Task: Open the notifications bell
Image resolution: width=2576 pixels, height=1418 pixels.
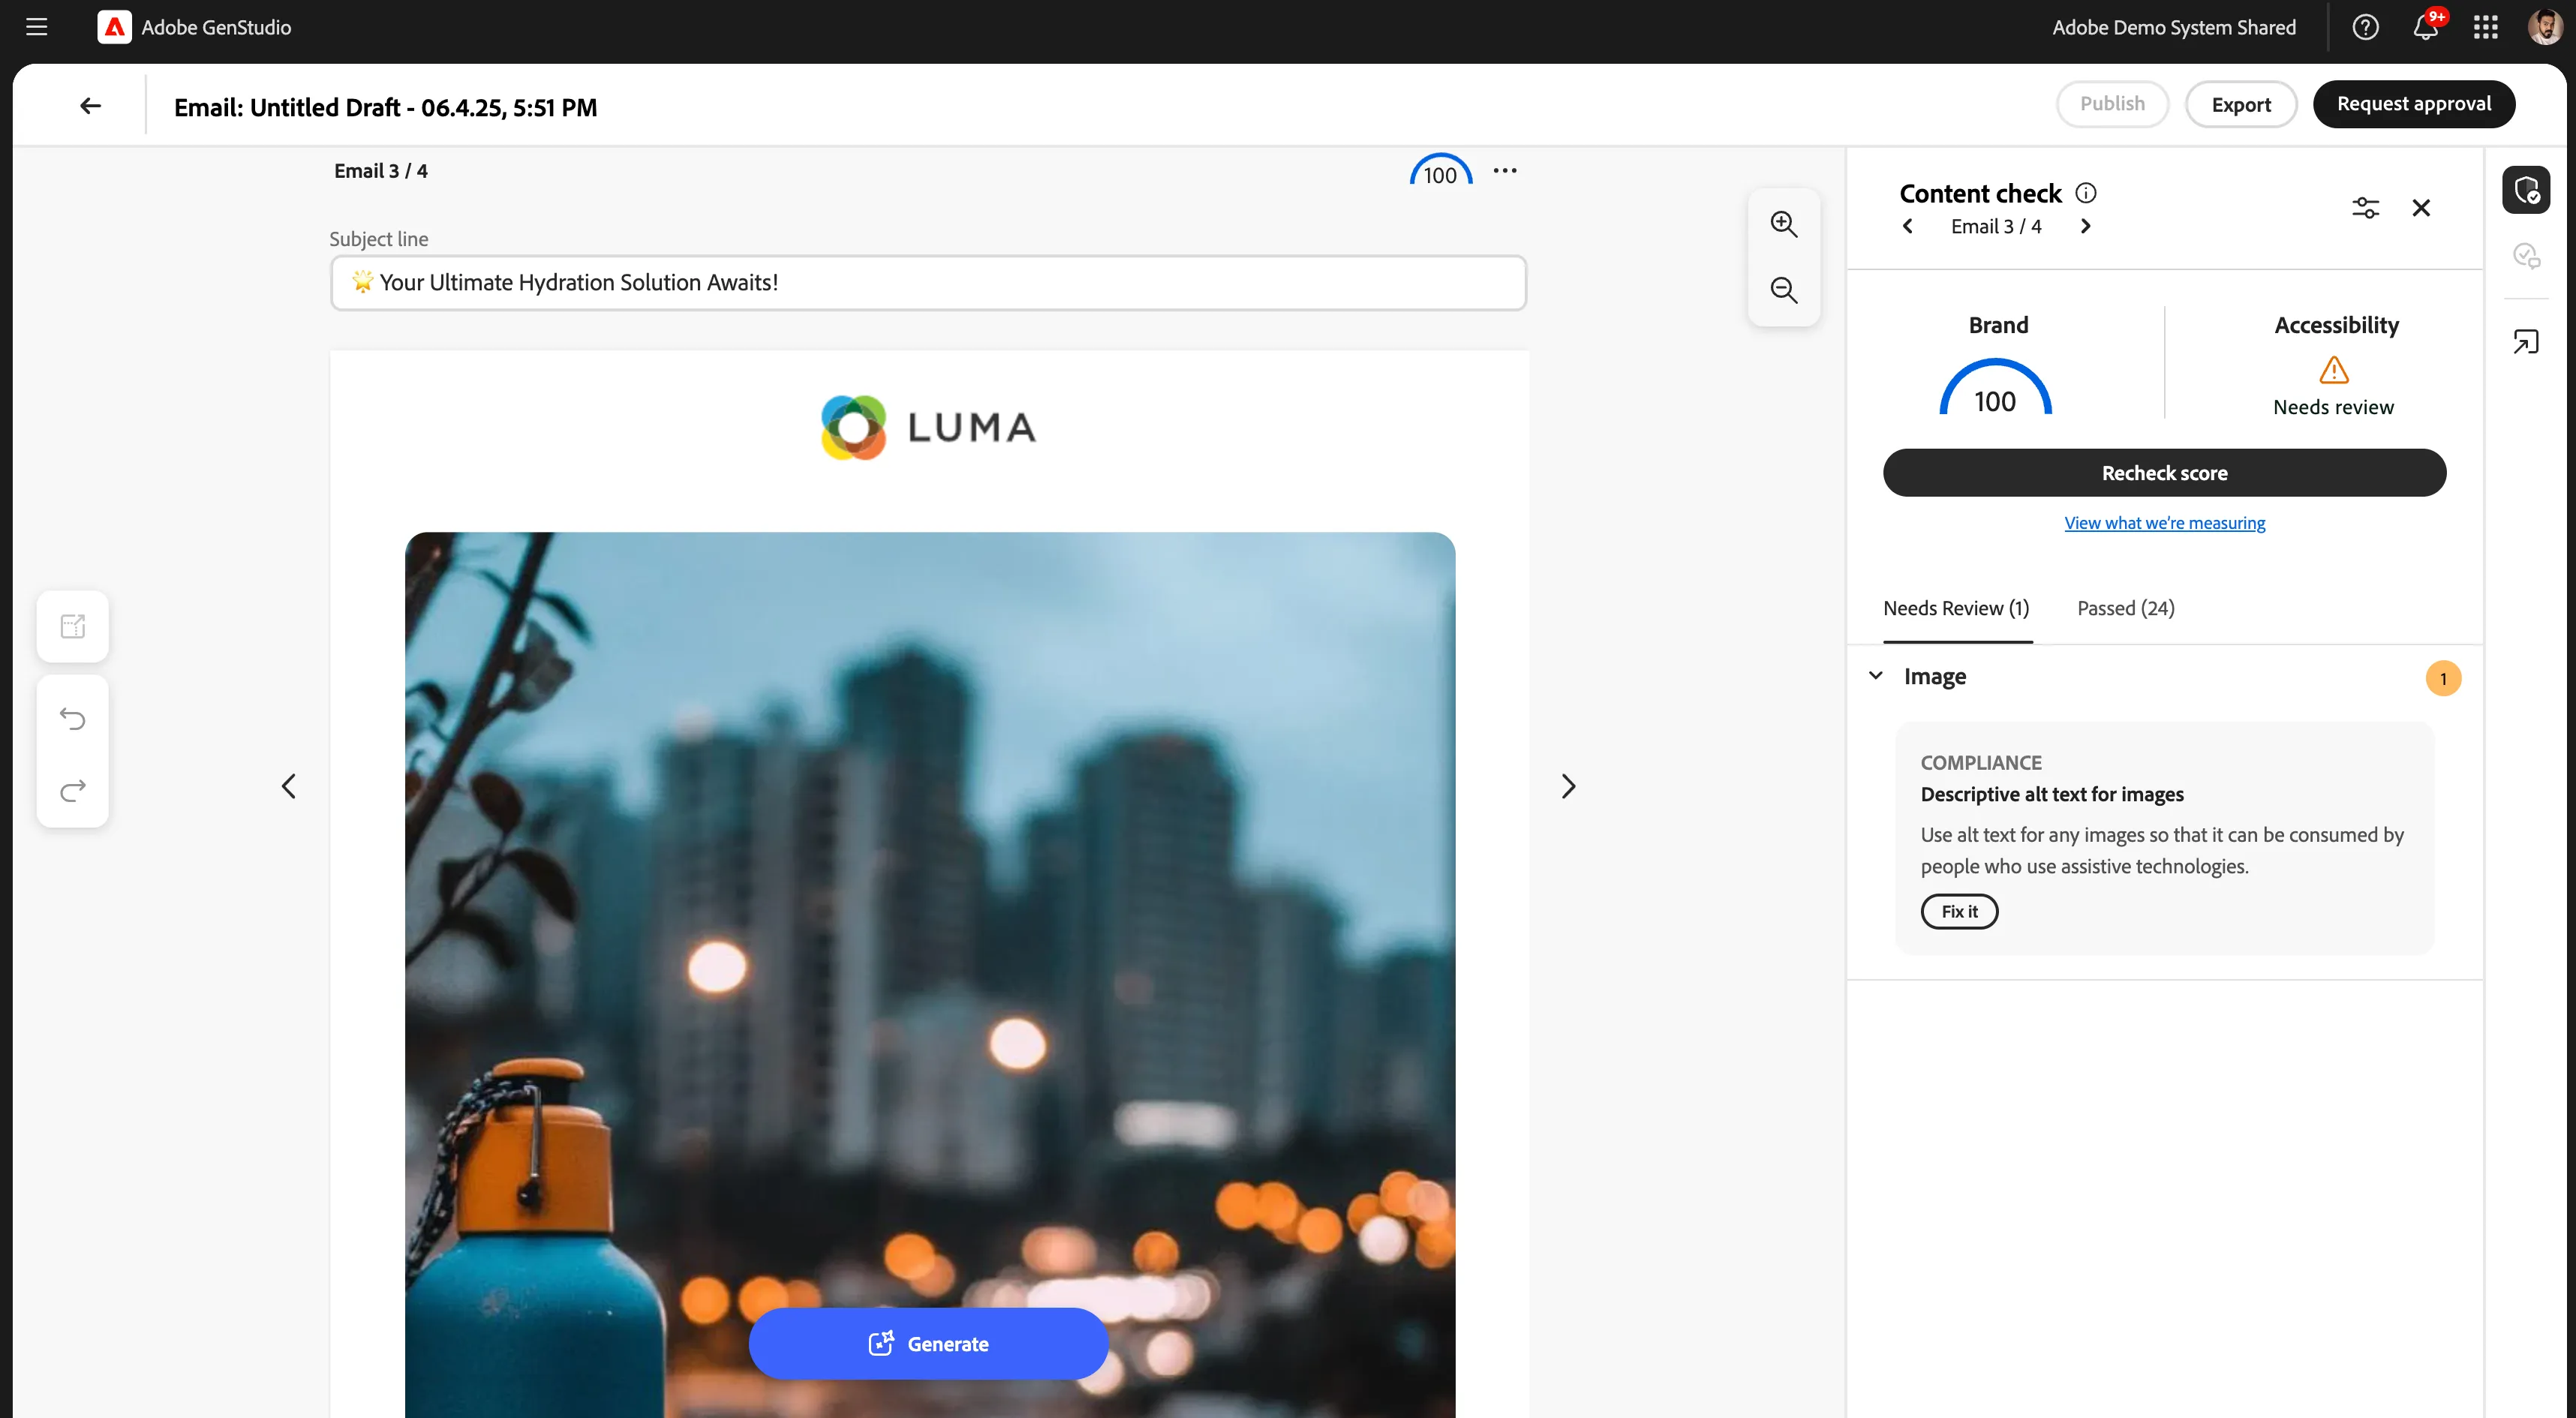Action: (x=2425, y=27)
